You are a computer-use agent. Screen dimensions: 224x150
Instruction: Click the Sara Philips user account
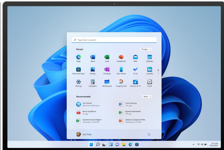[x=84, y=134]
